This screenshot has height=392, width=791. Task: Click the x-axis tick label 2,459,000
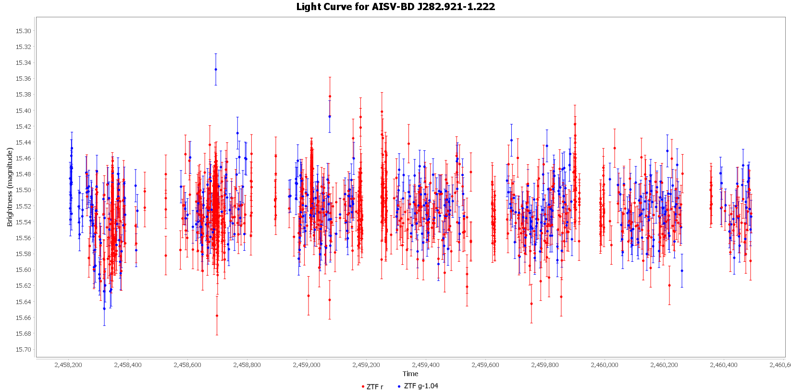click(307, 365)
